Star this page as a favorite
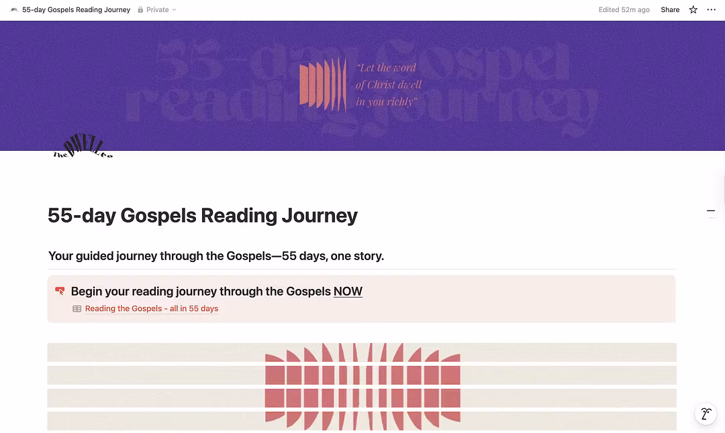This screenshot has height=433, width=725. tap(693, 10)
